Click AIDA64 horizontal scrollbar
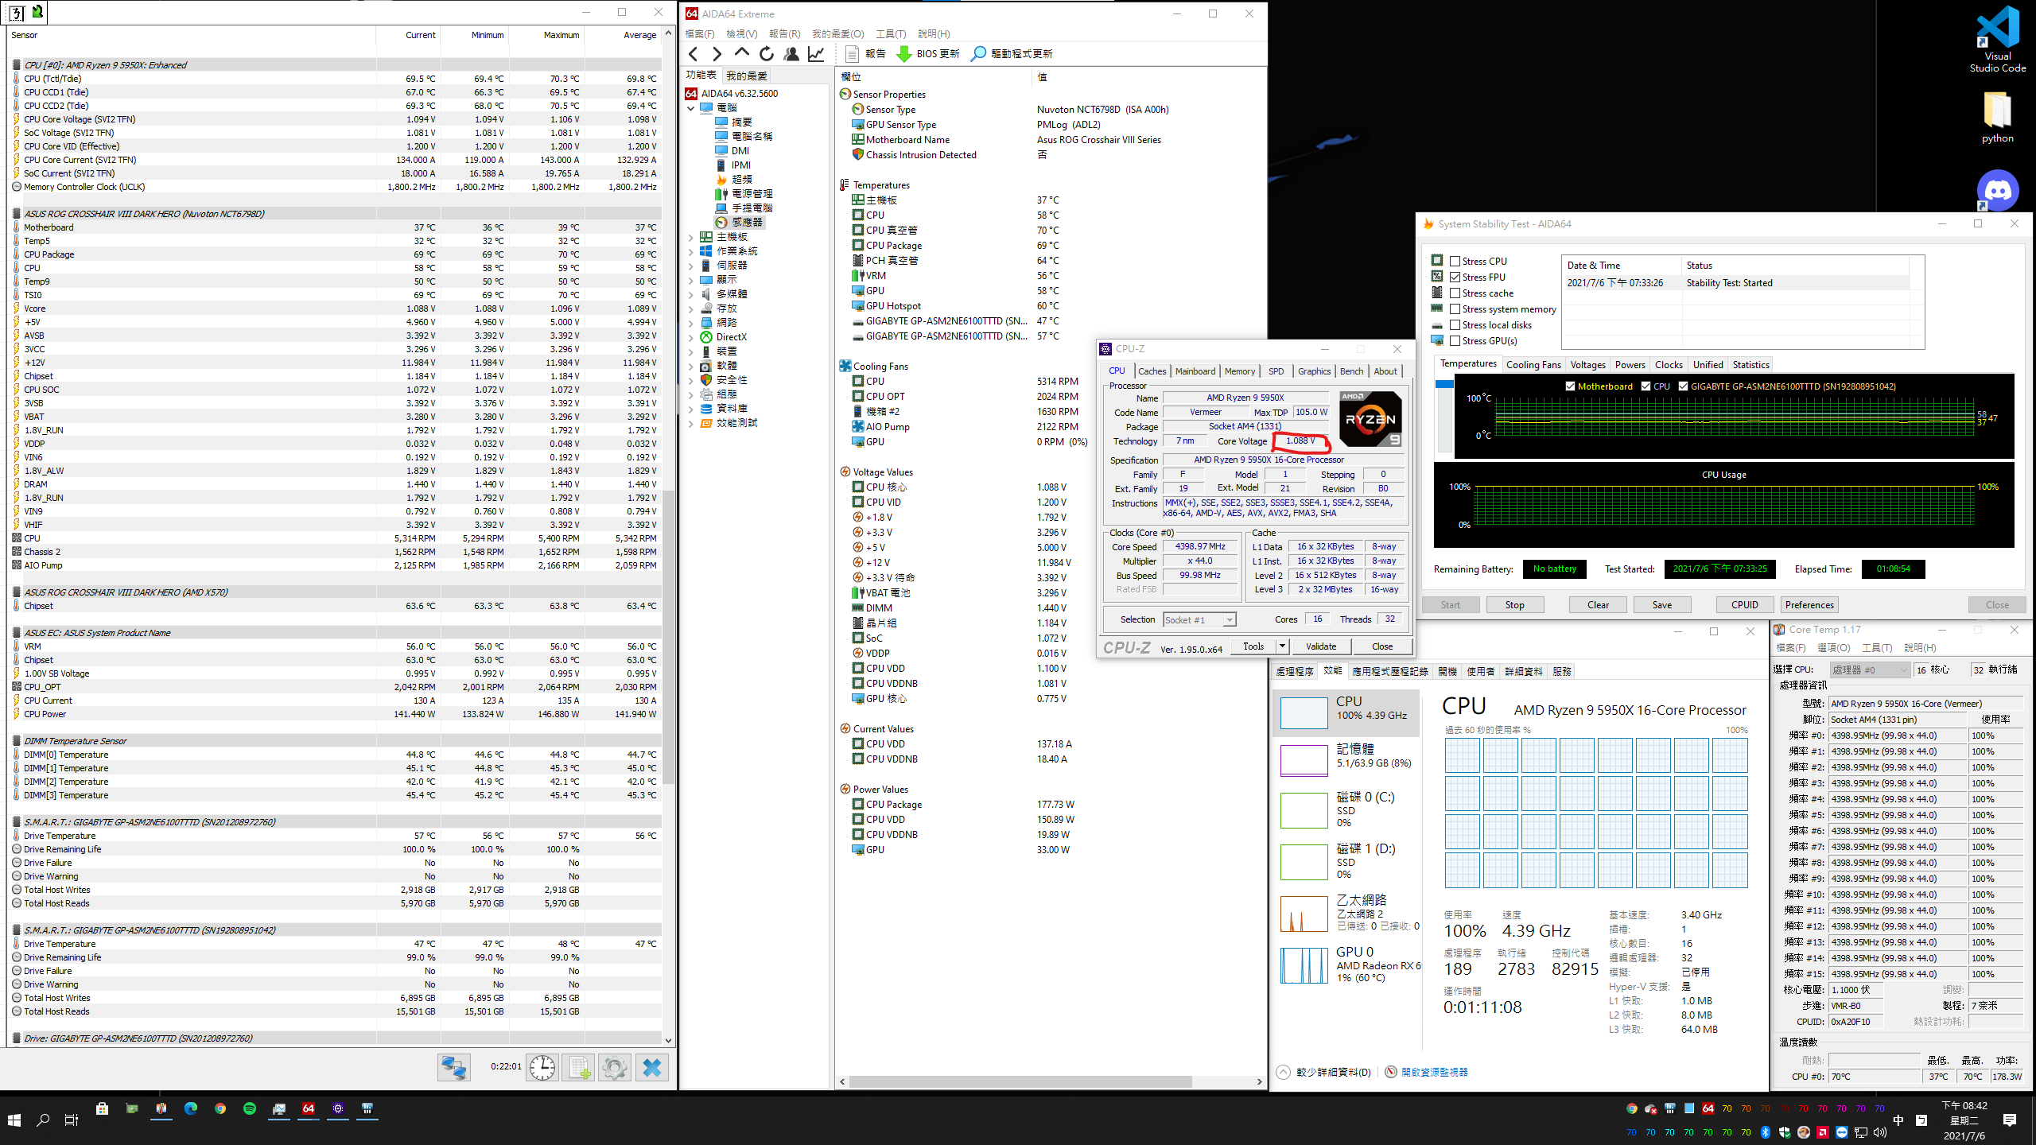 click(x=1020, y=1081)
